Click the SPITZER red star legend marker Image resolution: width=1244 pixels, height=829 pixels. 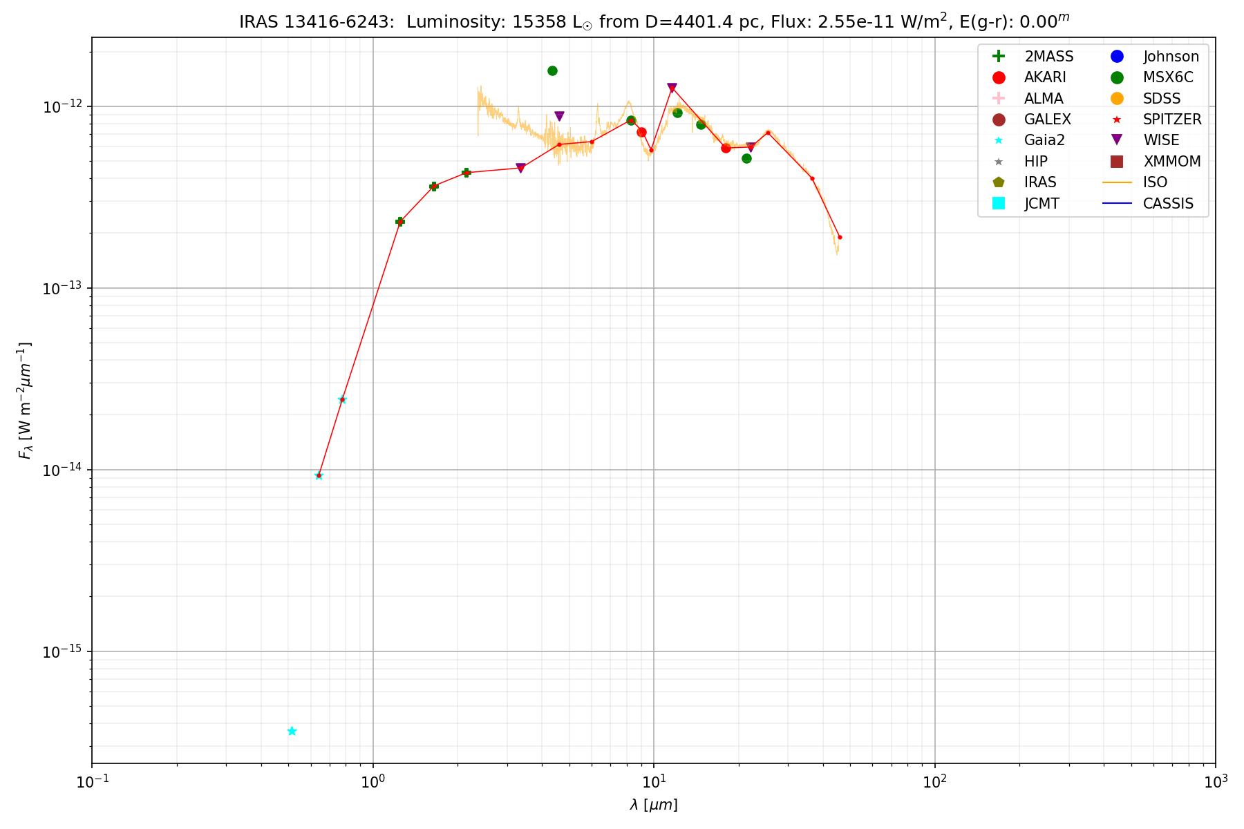(1117, 120)
